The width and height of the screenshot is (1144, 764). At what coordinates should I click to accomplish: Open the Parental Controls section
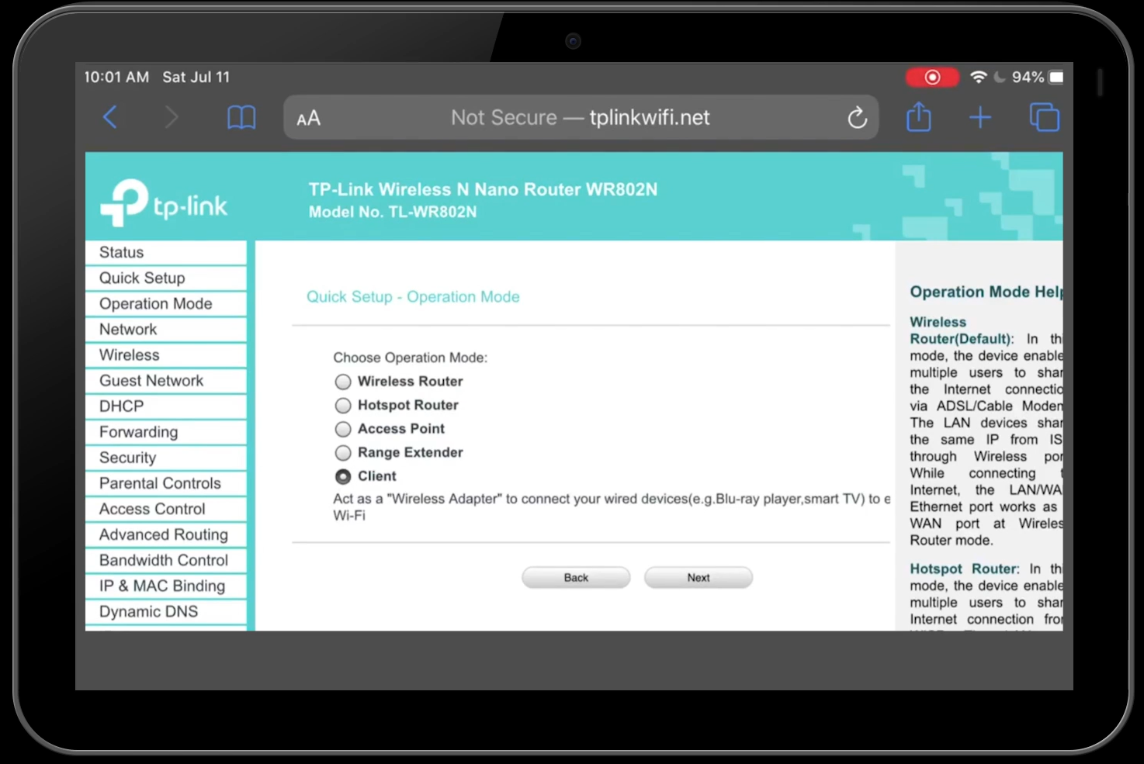click(160, 483)
